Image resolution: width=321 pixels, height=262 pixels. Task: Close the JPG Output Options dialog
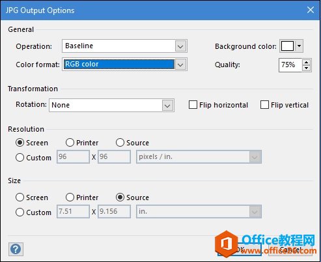pyautogui.click(x=311, y=10)
